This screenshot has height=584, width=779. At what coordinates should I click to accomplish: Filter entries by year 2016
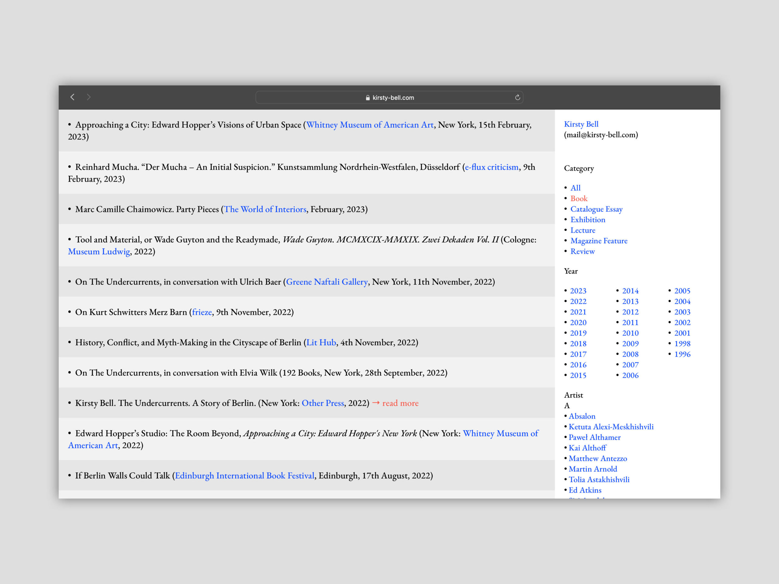[x=578, y=365]
